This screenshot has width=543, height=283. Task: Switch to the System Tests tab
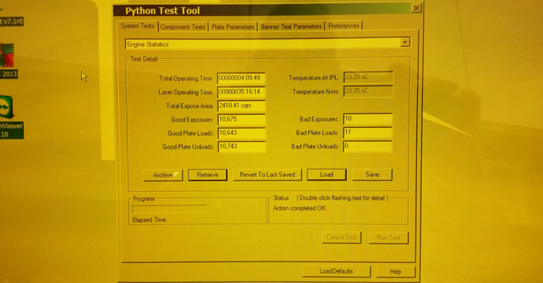point(137,26)
